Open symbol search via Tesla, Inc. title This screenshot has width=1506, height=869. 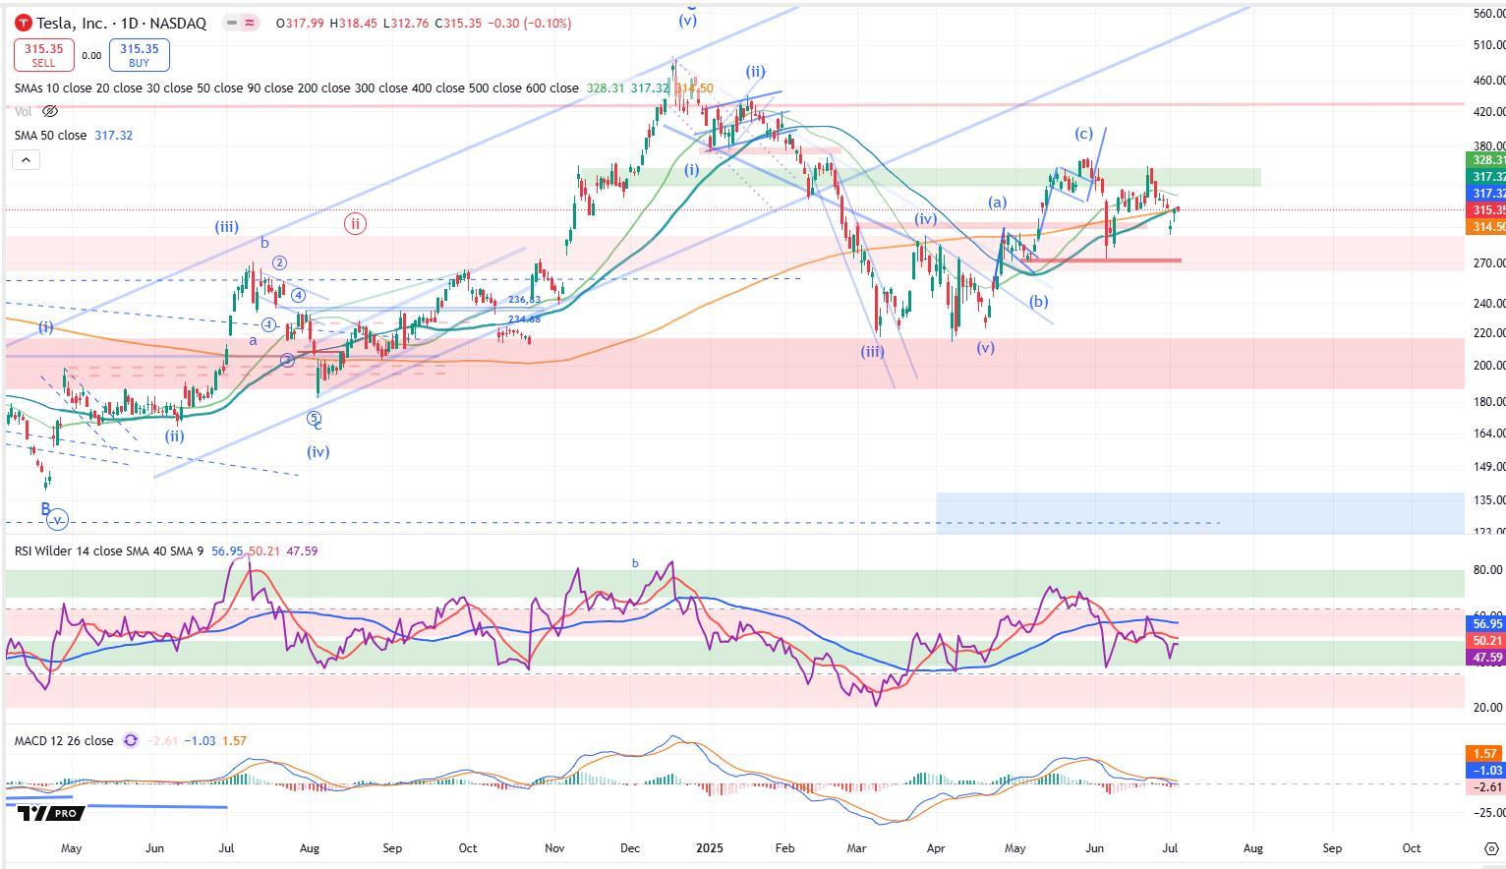click(x=121, y=23)
